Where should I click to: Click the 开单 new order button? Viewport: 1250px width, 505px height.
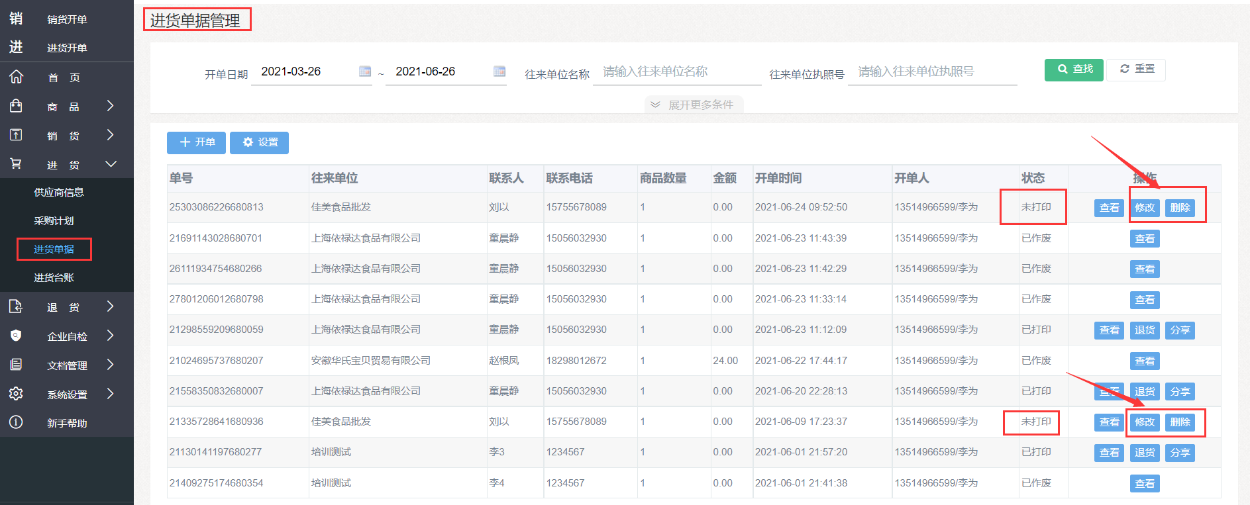coord(196,142)
